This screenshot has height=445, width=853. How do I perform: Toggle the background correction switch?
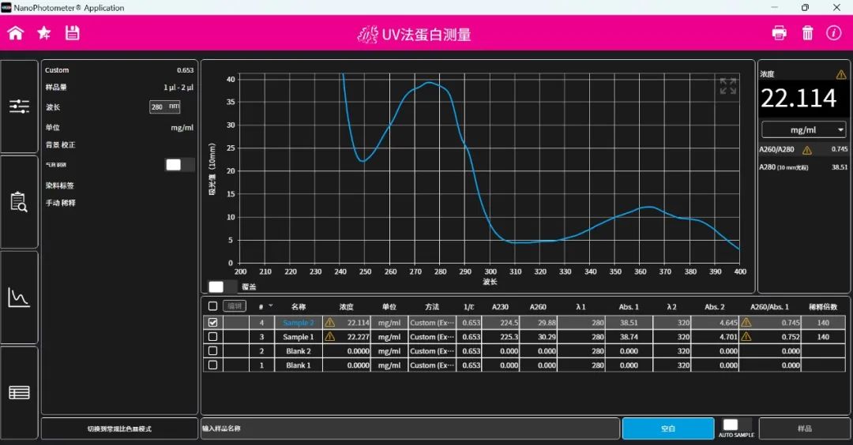[x=179, y=165]
